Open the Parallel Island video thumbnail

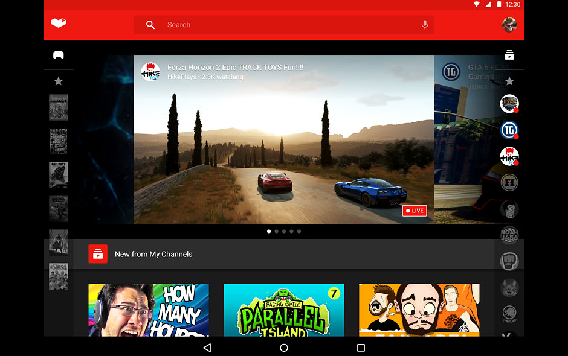284,310
